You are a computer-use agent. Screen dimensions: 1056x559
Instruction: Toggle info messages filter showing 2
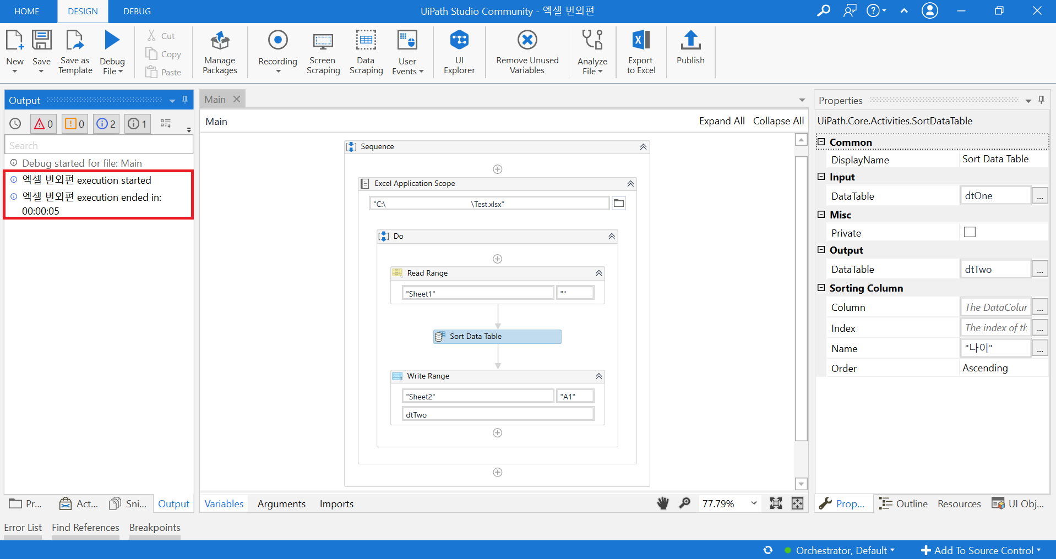pos(106,124)
